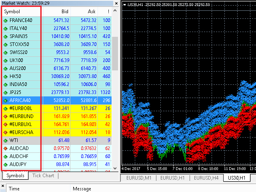Screen dimensions: 256x192
Task: Click the arrow icon beside JP225
Action: tap(6, 92)
